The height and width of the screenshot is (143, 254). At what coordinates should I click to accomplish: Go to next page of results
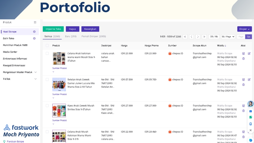[x=198, y=37]
